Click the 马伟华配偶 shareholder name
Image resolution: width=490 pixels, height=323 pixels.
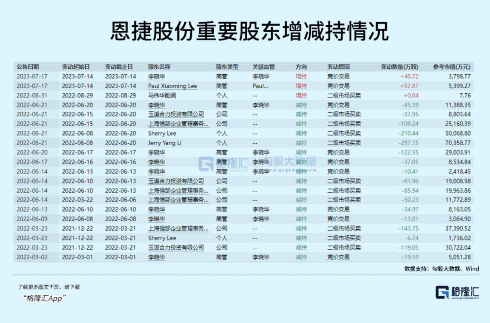pos(162,96)
